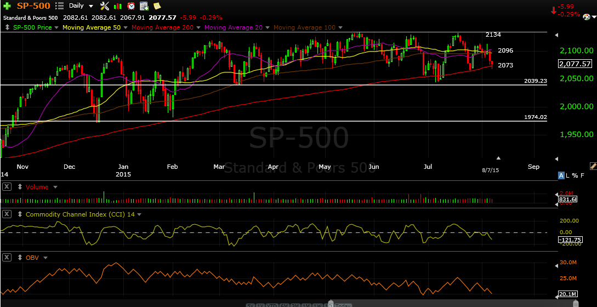597x307 pixels.
Task: Open the OBV indicator dropdown arrow
Action: tap(46, 258)
